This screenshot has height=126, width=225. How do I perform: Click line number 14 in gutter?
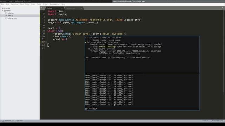click(43, 48)
